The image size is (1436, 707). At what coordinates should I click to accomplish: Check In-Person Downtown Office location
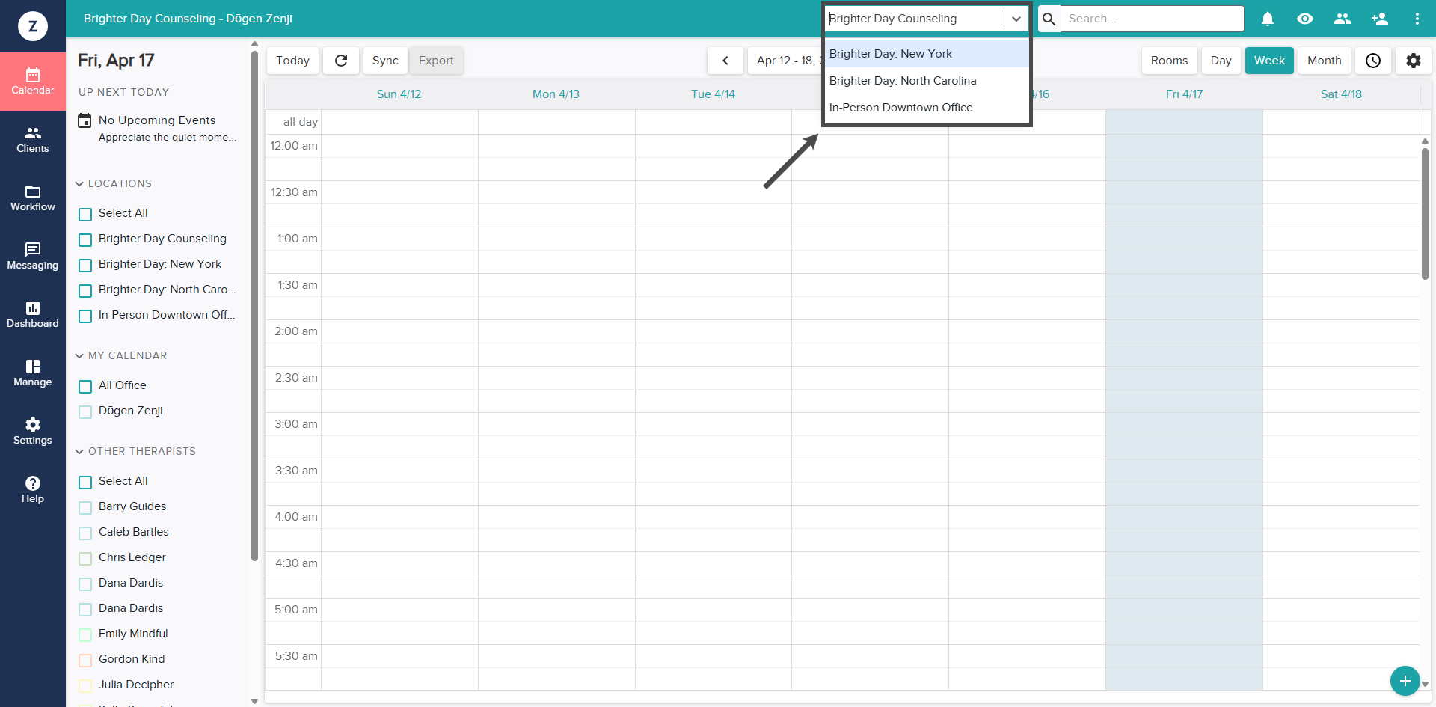click(x=85, y=316)
